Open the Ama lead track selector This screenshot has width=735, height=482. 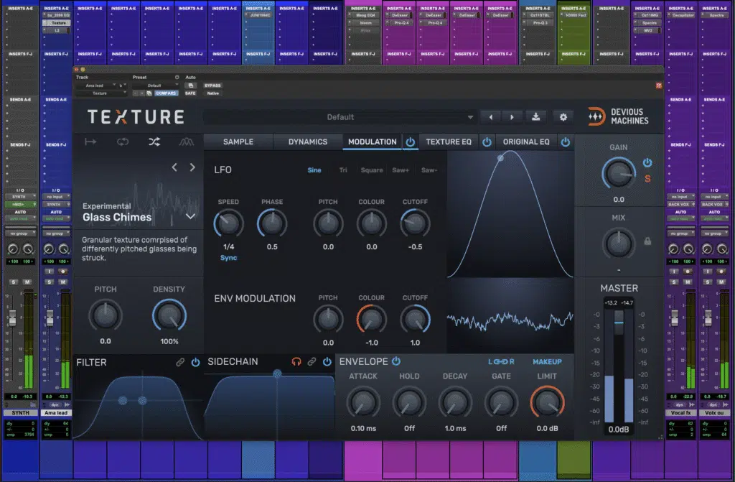pyautogui.click(x=97, y=85)
